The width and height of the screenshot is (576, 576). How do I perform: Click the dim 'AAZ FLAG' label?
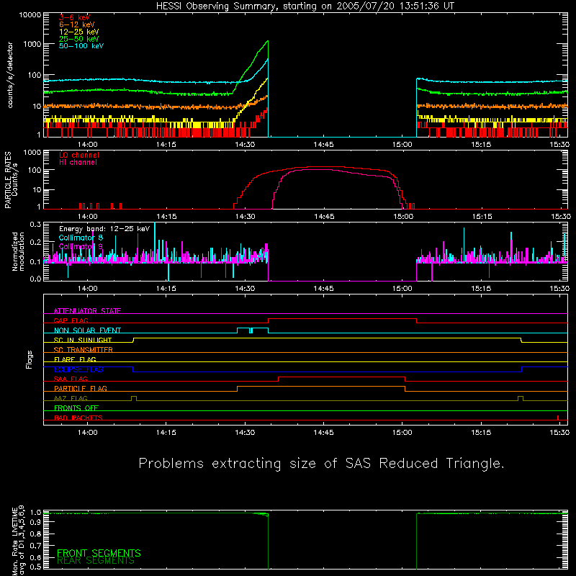tap(71, 399)
